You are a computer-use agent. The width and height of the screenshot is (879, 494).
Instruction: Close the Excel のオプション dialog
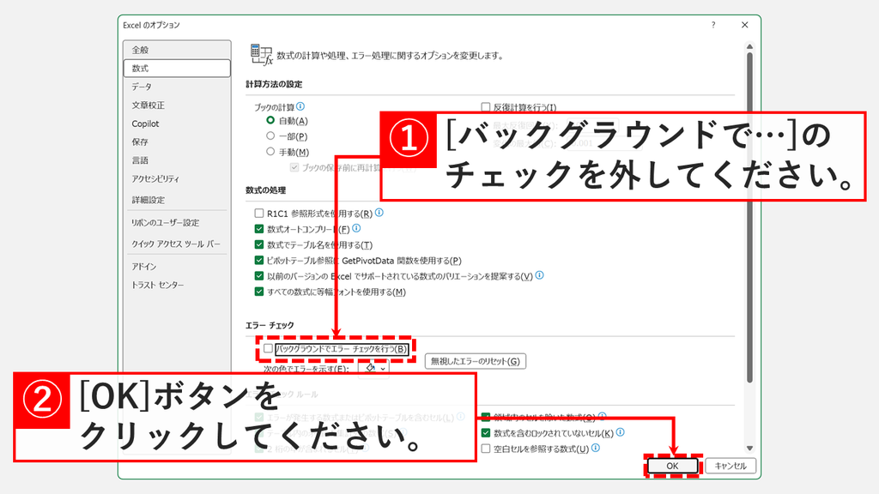click(x=744, y=25)
